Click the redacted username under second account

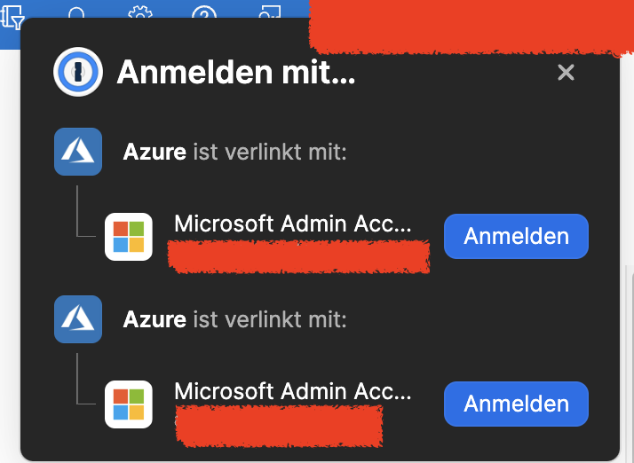(x=279, y=424)
